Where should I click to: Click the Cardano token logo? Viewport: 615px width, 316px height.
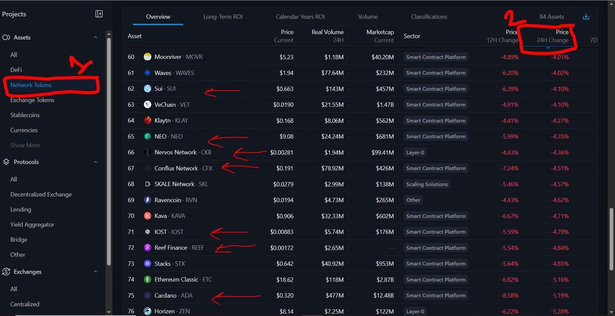148,295
